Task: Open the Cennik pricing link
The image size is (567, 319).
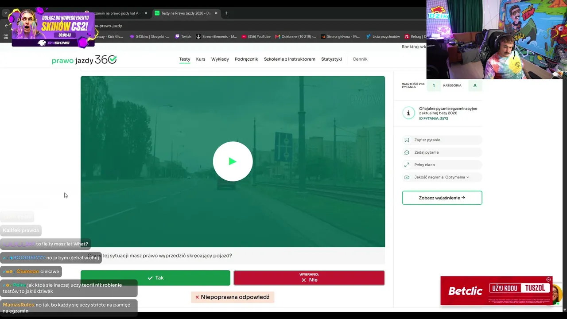Action: [360, 59]
